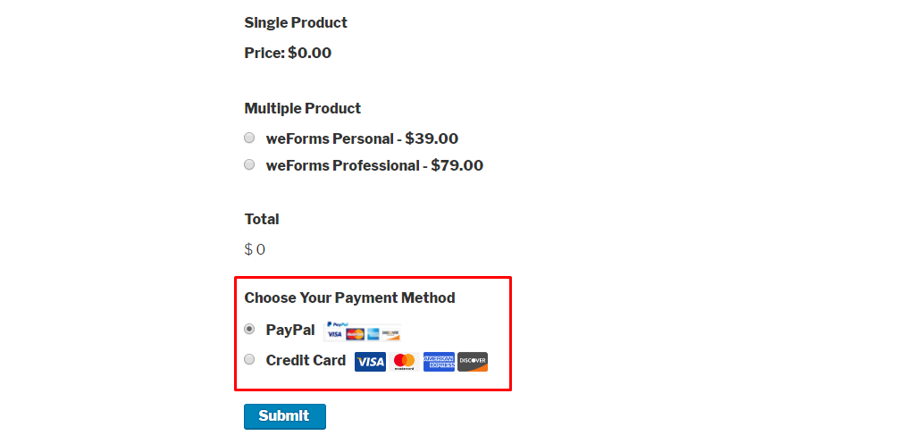Select the weForms Personal radio button
The image size is (897, 444).
(x=249, y=138)
